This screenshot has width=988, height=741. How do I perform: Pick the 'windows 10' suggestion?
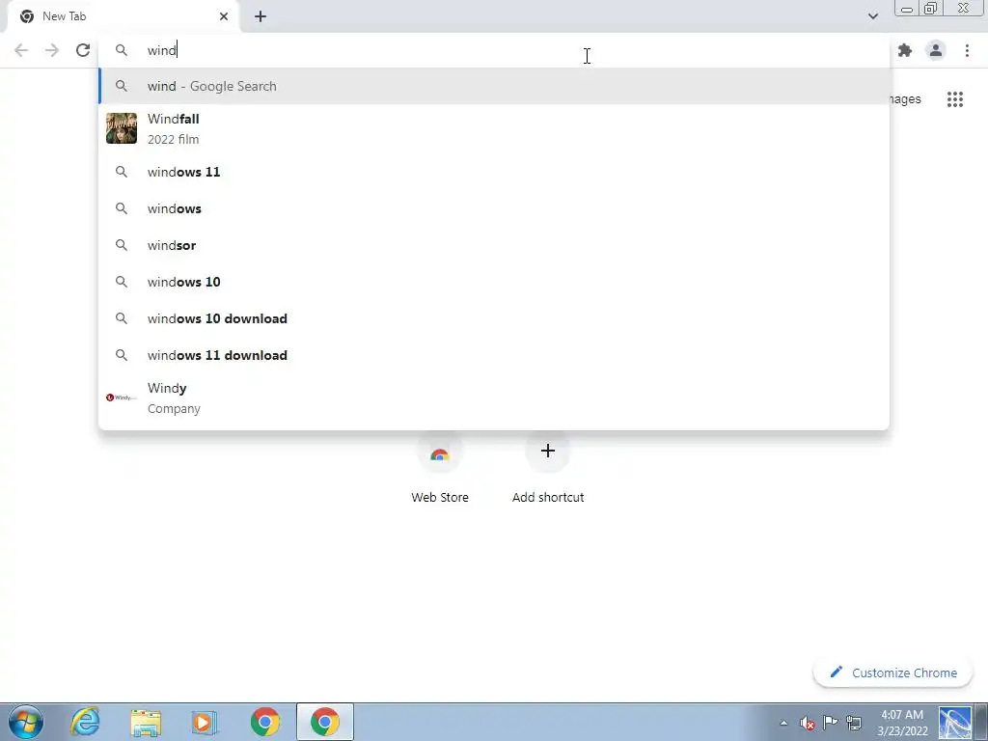(494, 282)
